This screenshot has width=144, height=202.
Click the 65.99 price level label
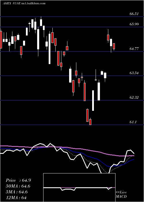coord(134,24)
